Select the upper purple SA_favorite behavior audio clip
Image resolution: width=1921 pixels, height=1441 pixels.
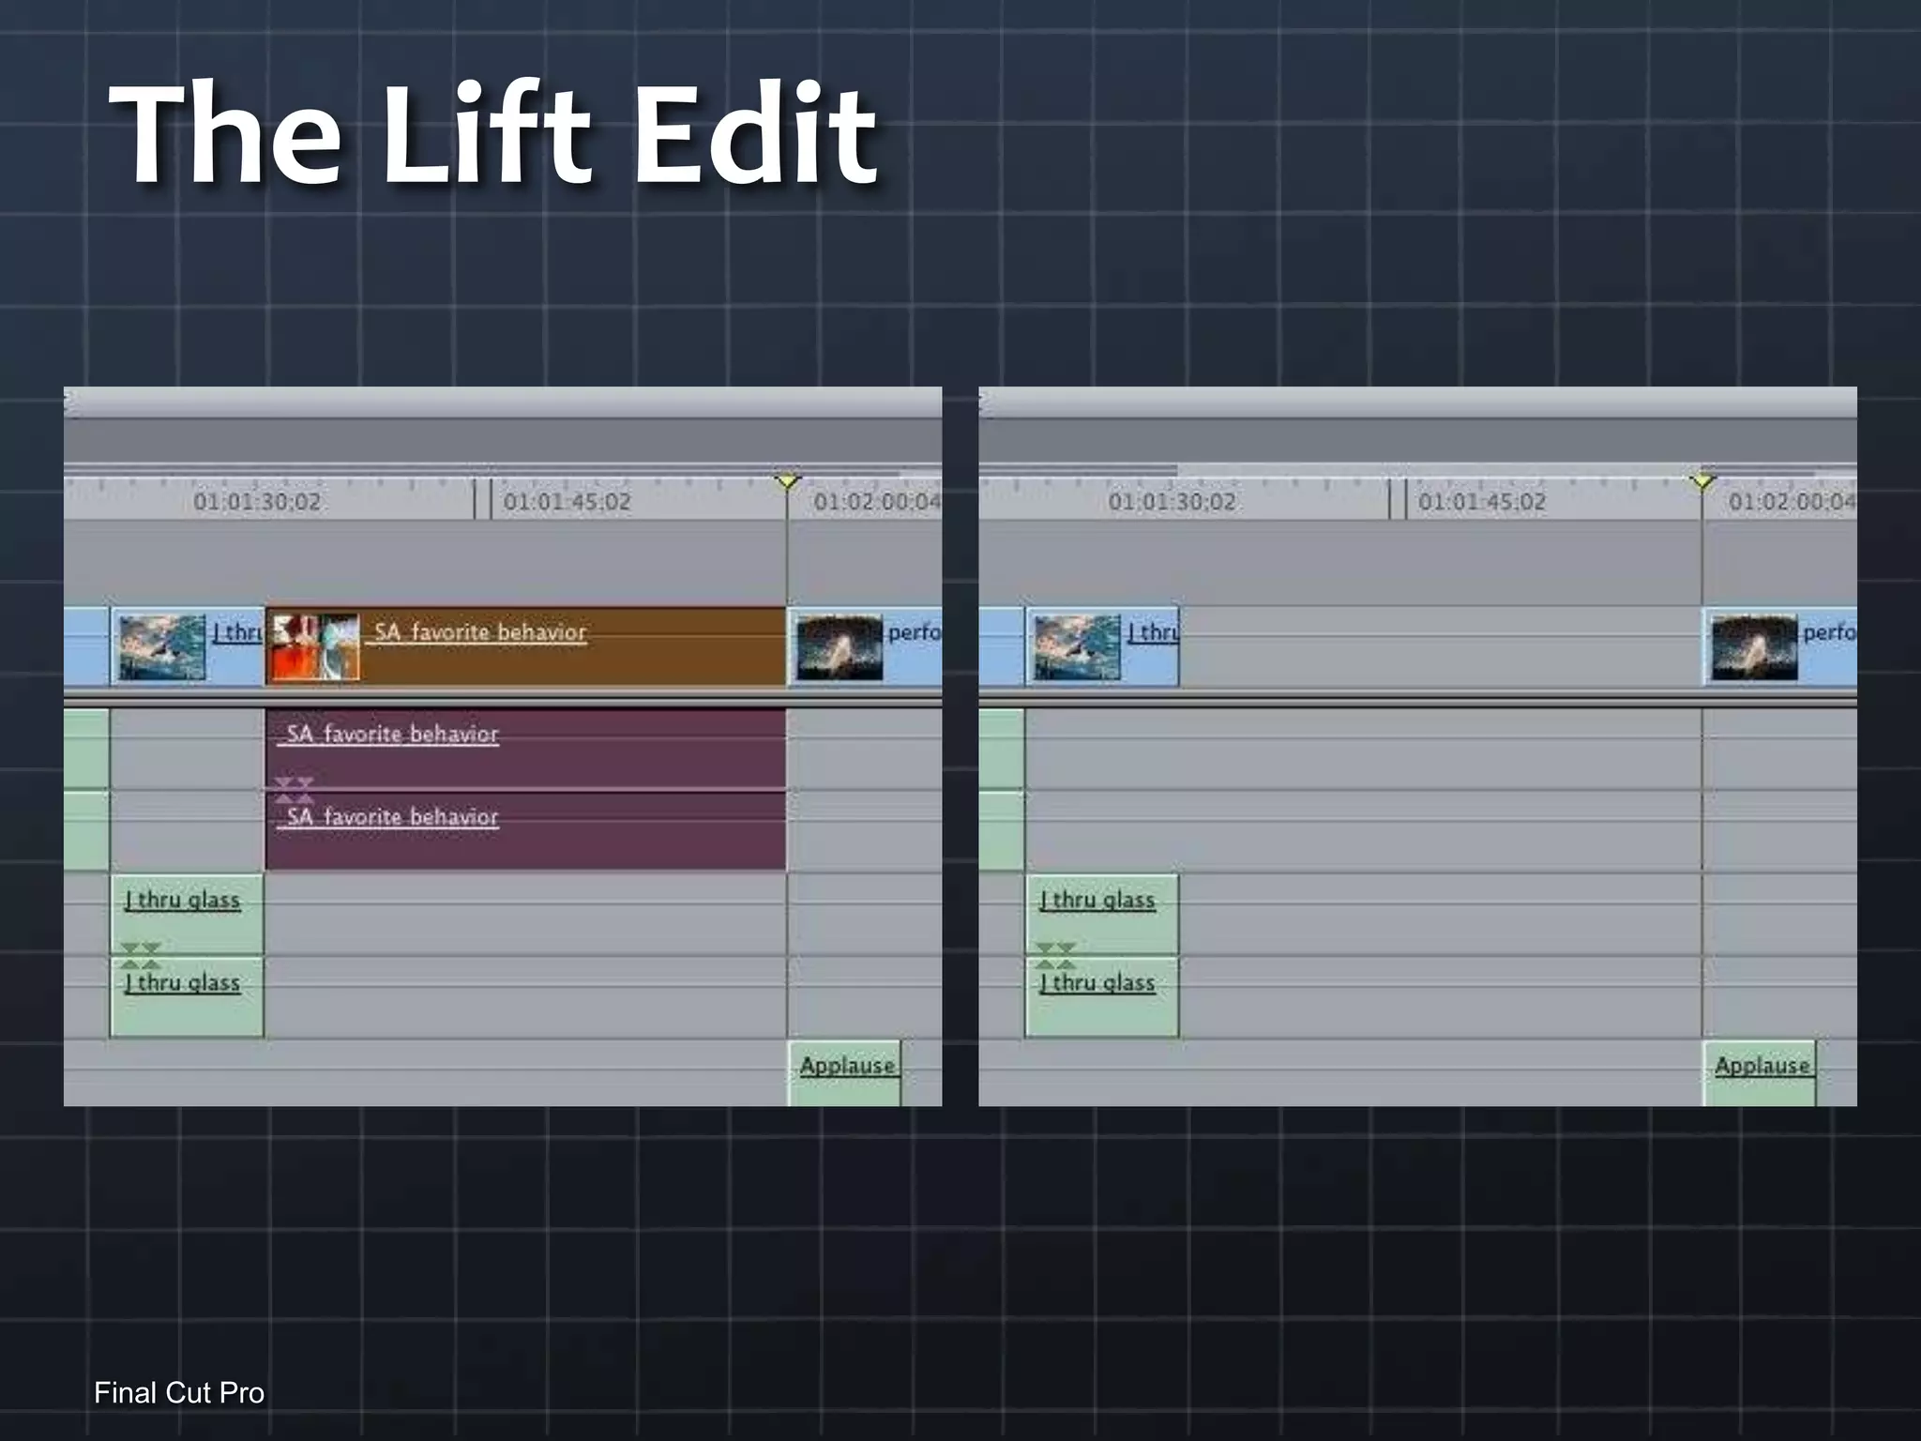click(x=526, y=749)
